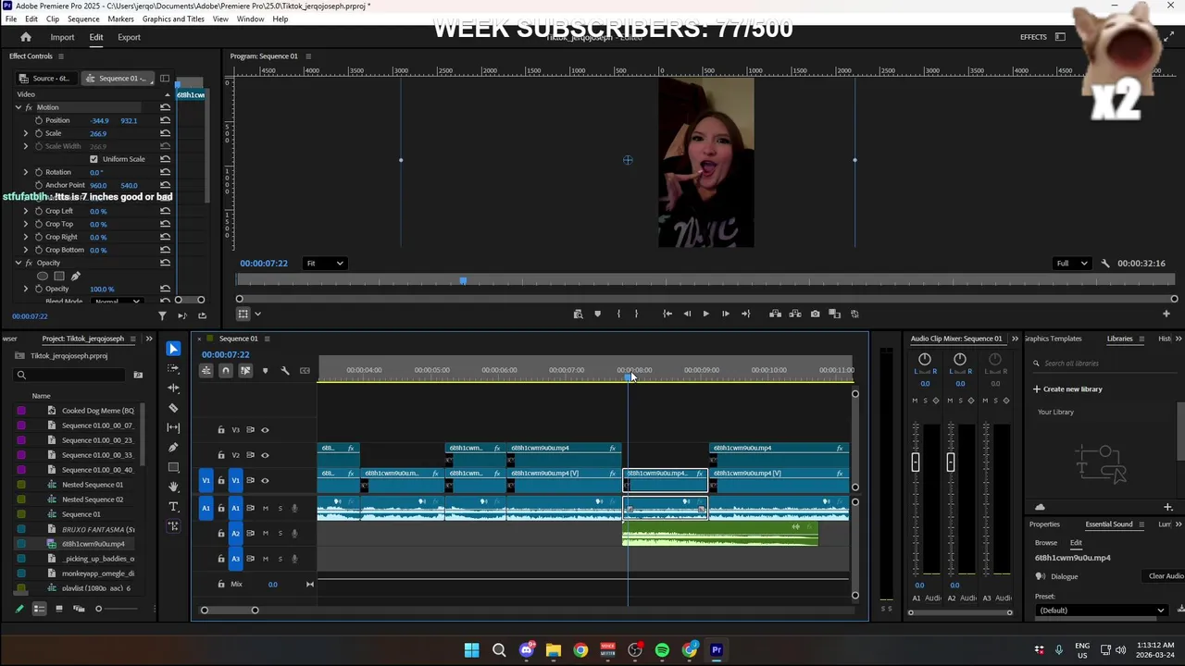Expand the Crop Top property
1185x666 pixels.
26,224
